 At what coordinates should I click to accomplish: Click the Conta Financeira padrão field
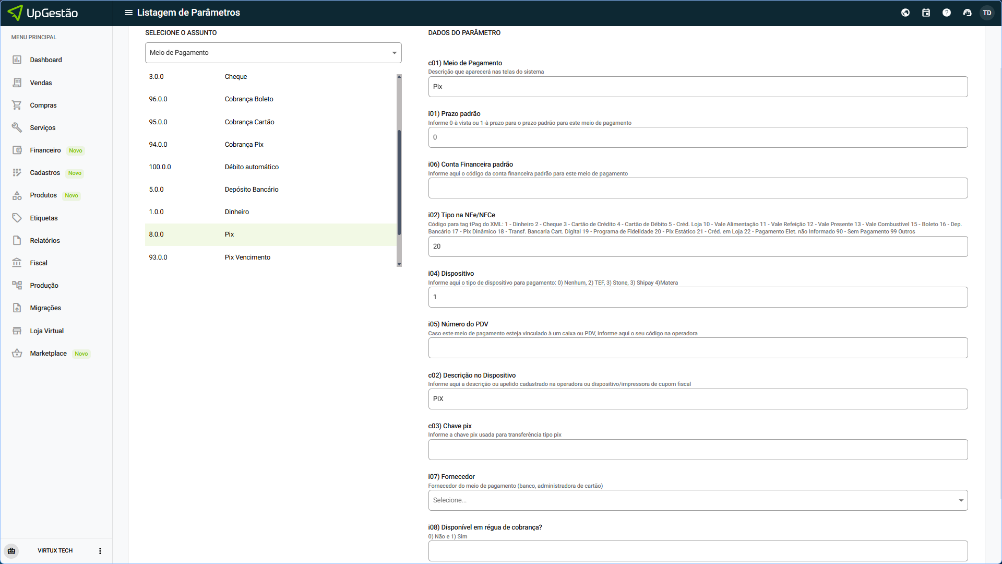(x=698, y=188)
